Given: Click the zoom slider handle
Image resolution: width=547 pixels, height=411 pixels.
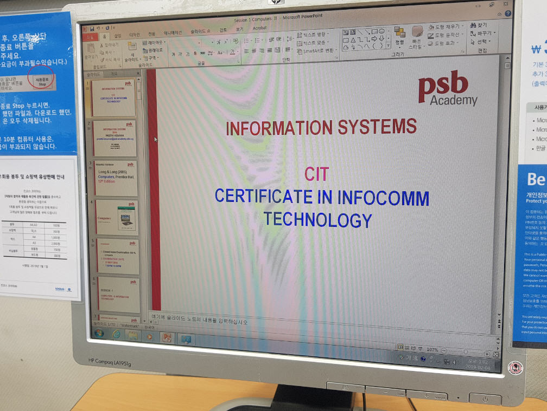Looking at the screenshot, I should click(465, 352).
